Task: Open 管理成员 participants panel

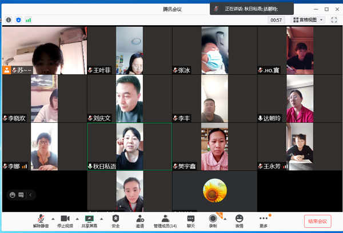Action: pos(165,220)
